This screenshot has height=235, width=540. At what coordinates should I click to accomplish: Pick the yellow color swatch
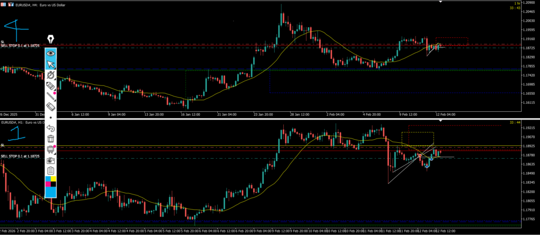pos(53,180)
